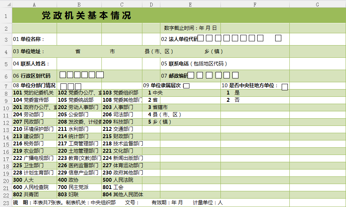Pick the "2 否" answer cell

(x=233, y=100)
